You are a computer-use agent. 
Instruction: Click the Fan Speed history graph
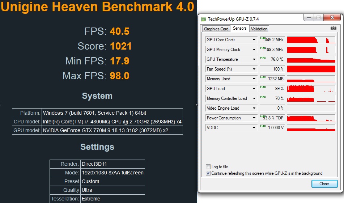click(311, 69)
